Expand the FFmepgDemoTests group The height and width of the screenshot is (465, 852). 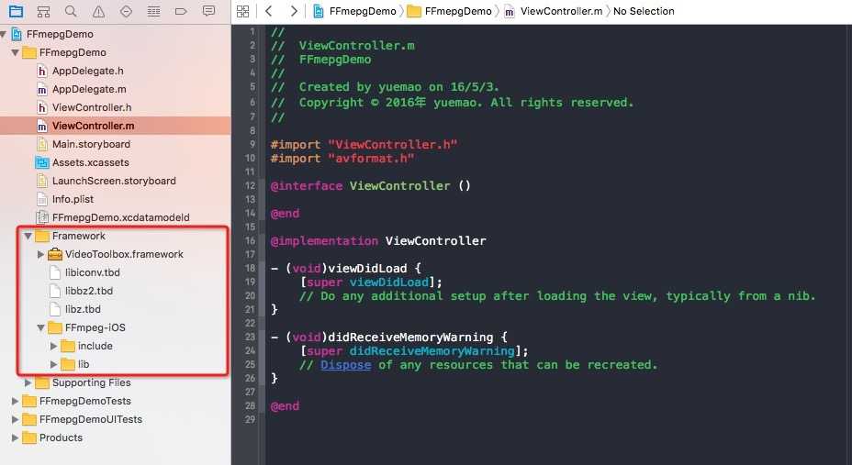click(x=16, y=401)
